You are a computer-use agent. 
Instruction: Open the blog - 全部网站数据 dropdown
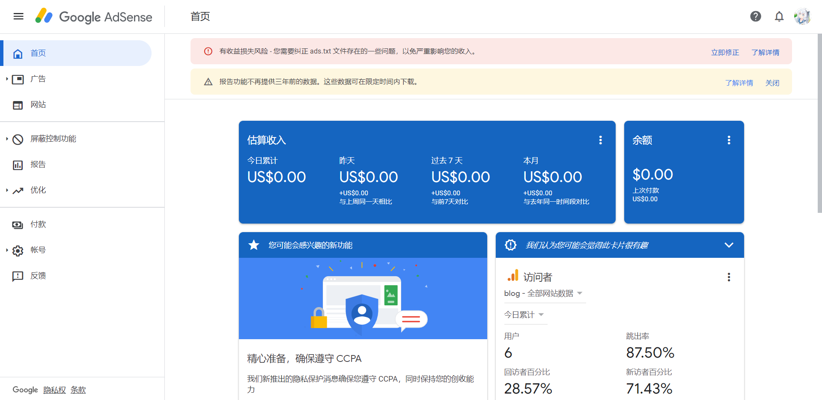543,293
